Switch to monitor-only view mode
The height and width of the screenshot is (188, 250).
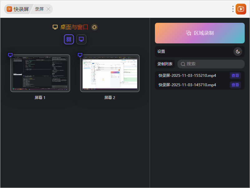point(81,39)
